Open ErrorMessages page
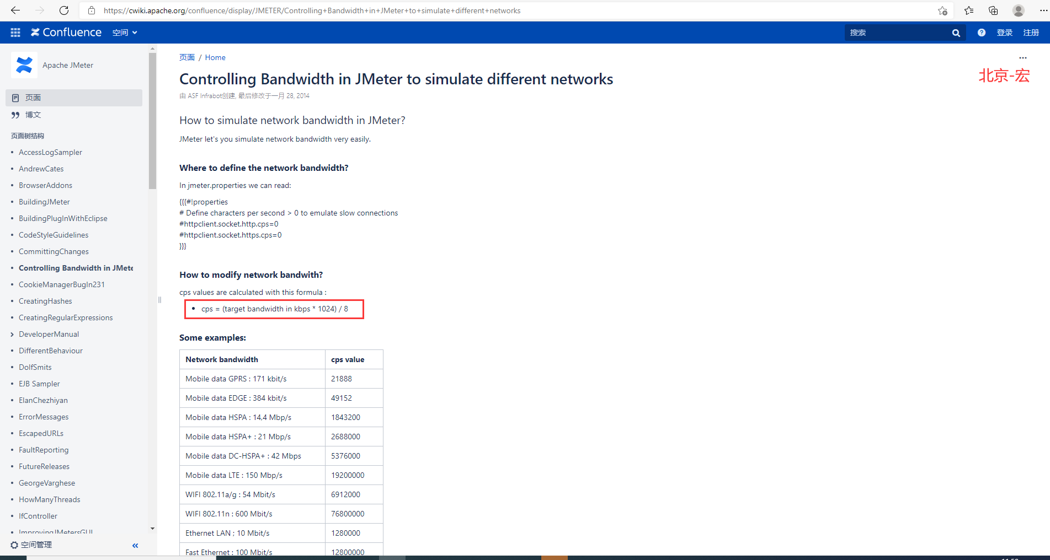The image size is (1050, 560). pyautogui.click(x=44, y=417)
